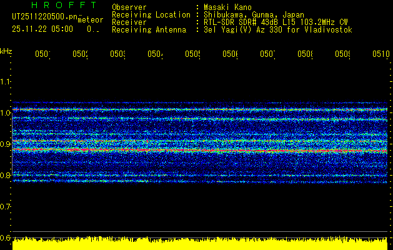393x250 pixels.
Task: Click the Receiving Antenna label
Action: click(149, 29)
